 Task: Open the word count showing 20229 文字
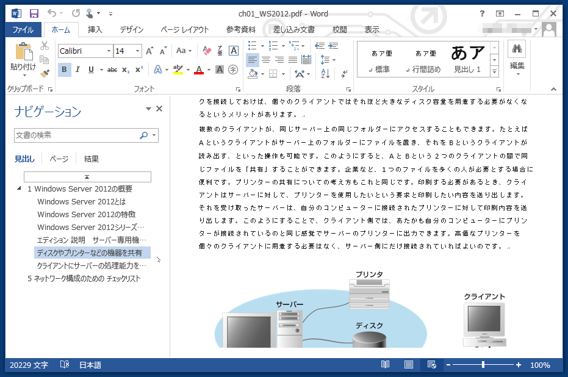(29, 365)
